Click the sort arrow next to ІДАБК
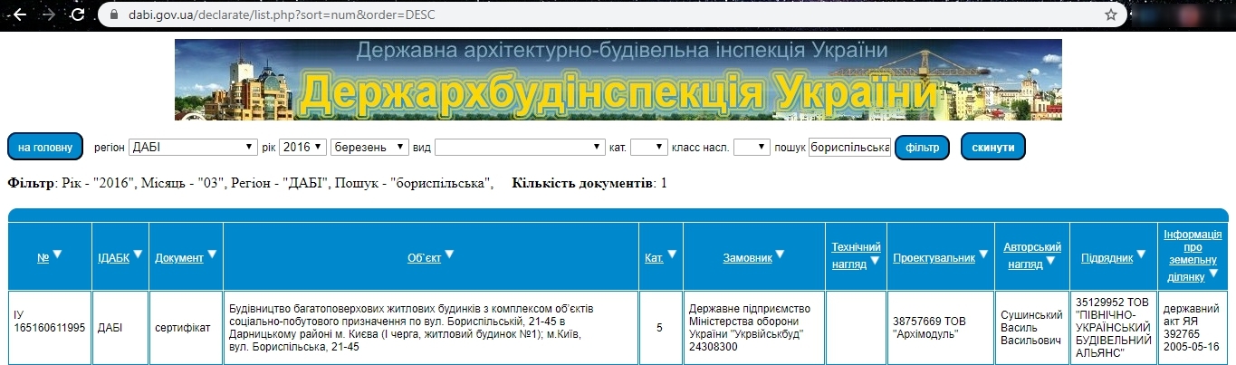 click(138, 255)
